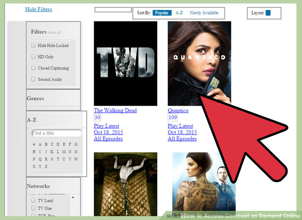Open the Quantico poster image
302x220 pixels.
click(x=200, y=64)
